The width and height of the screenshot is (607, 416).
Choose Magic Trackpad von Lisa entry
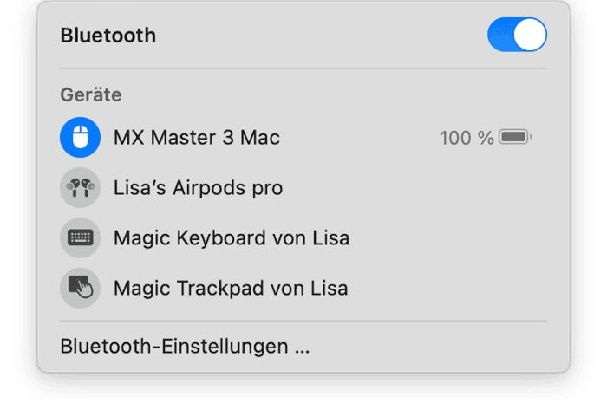coord(303,288)
